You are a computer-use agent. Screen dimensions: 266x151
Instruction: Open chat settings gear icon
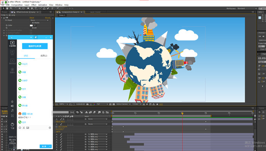[50, 127]
